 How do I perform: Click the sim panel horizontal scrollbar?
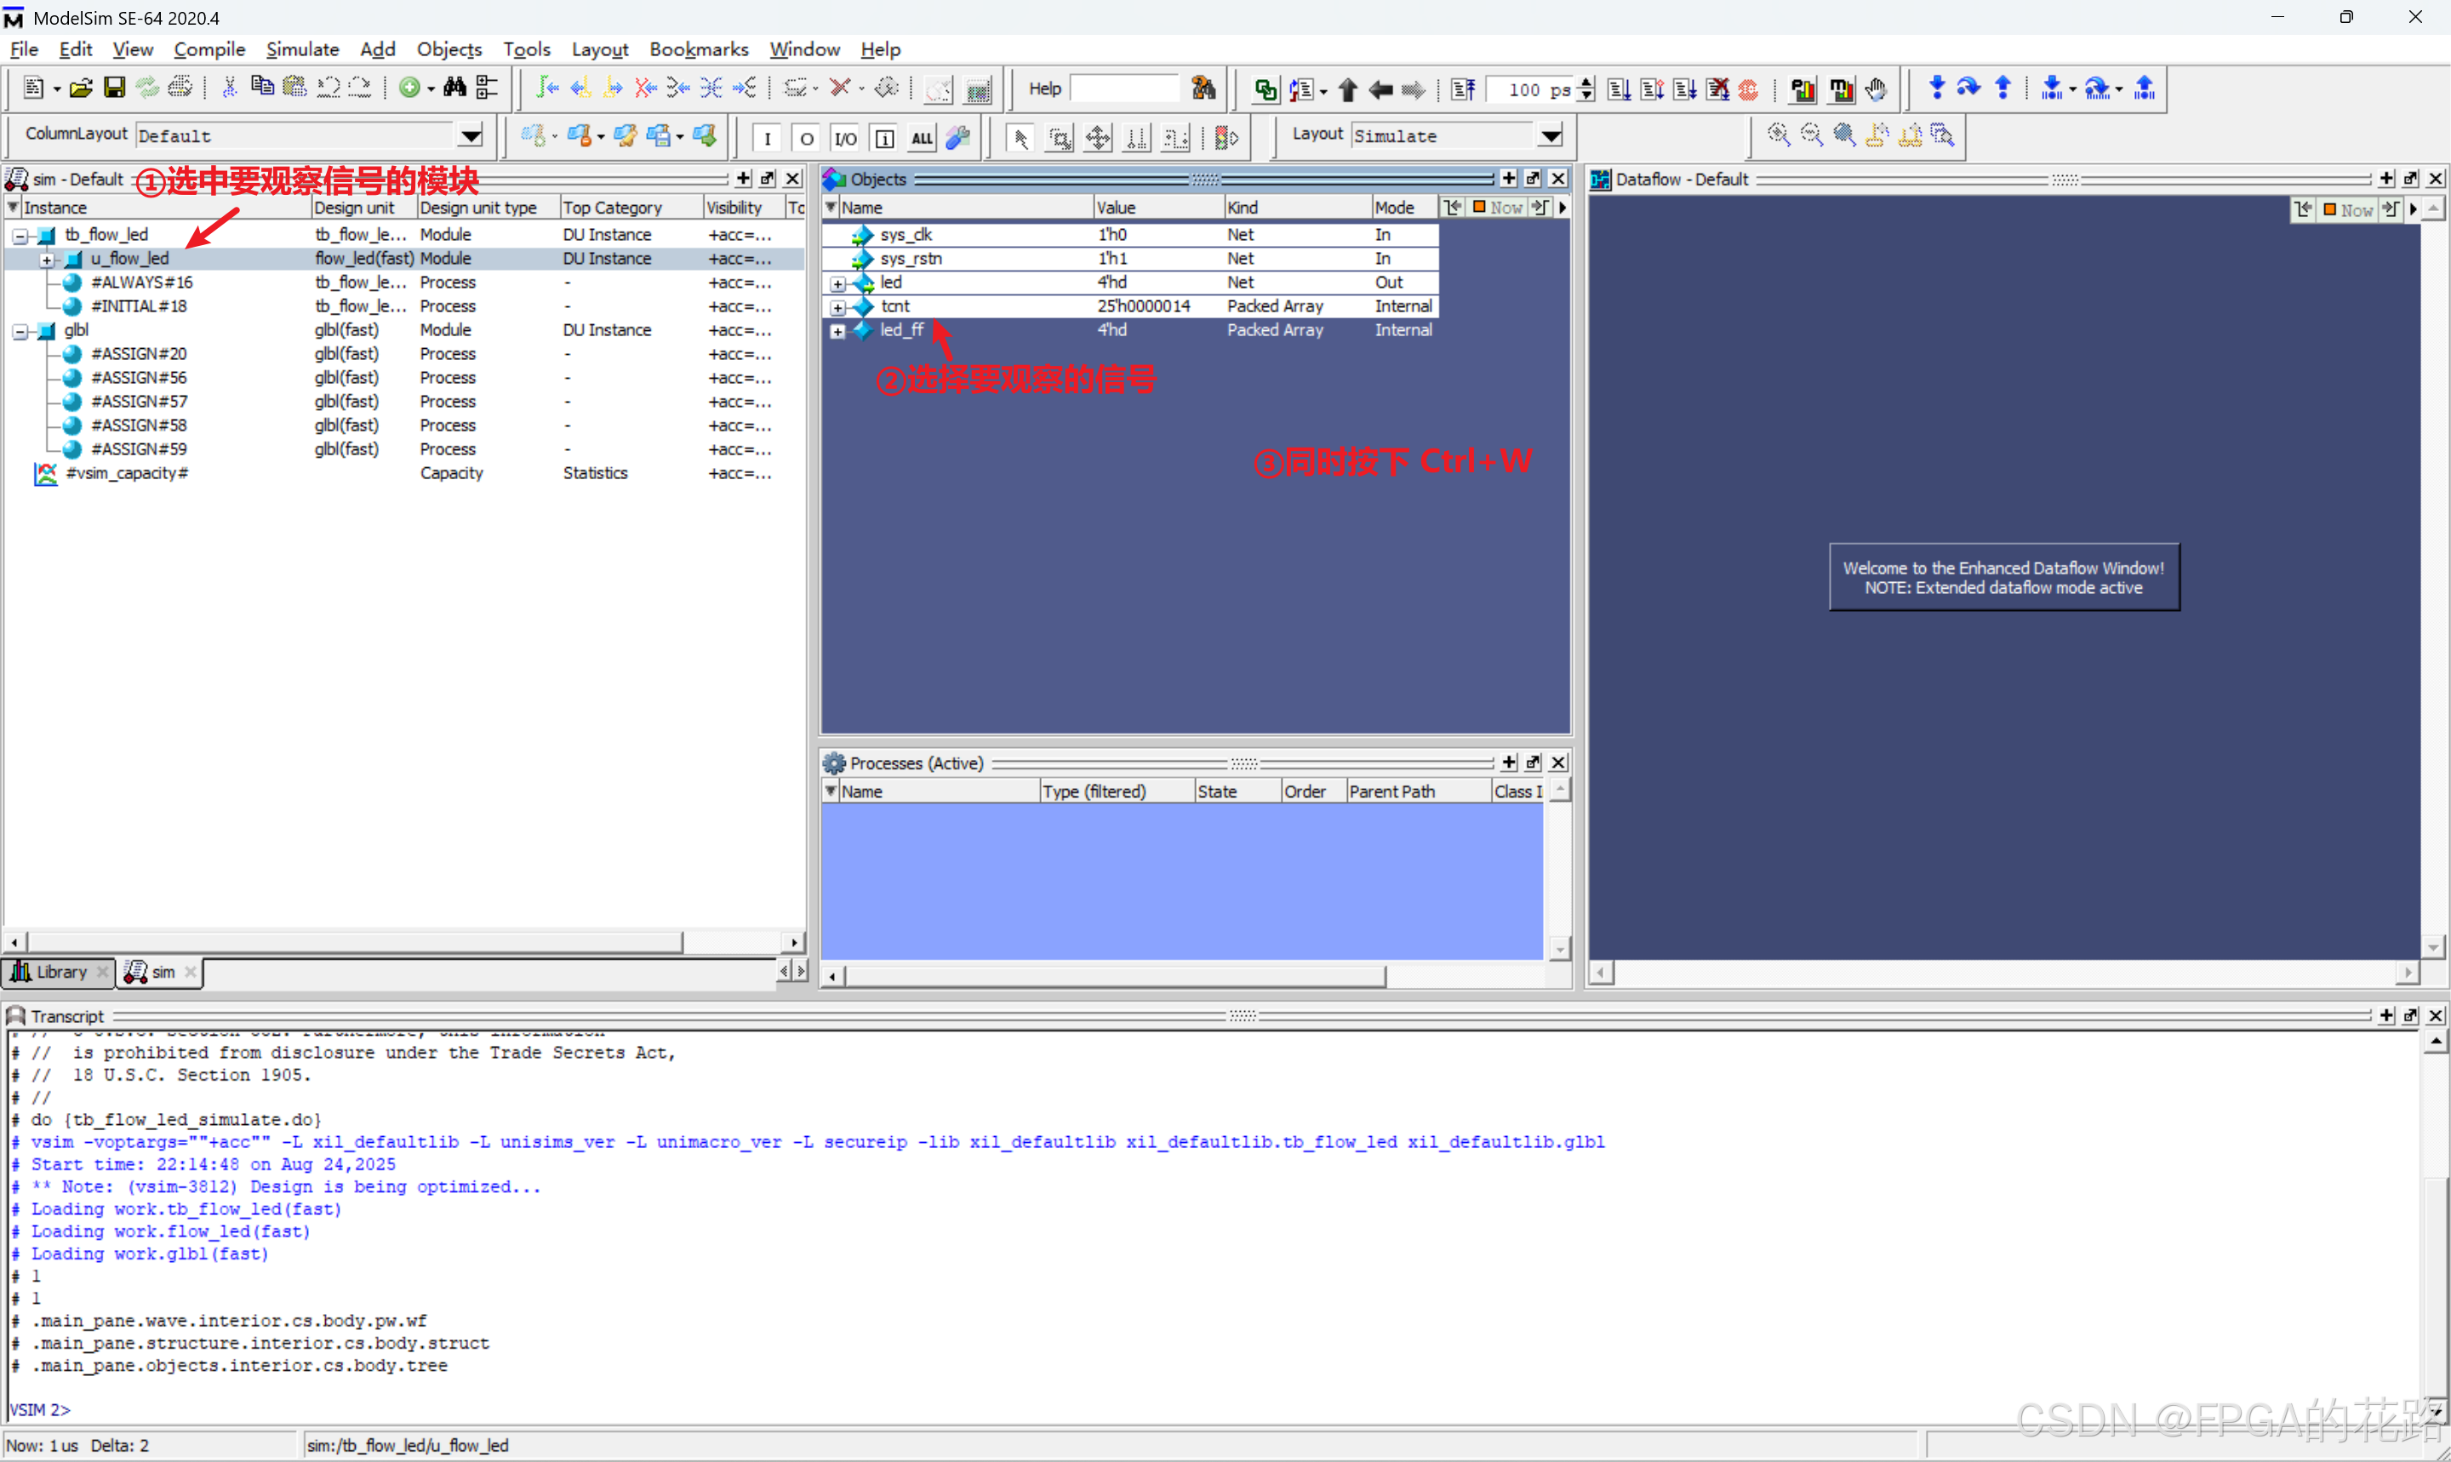354,943
